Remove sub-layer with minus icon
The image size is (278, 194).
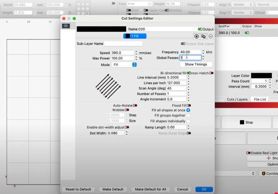click(210, 36)
